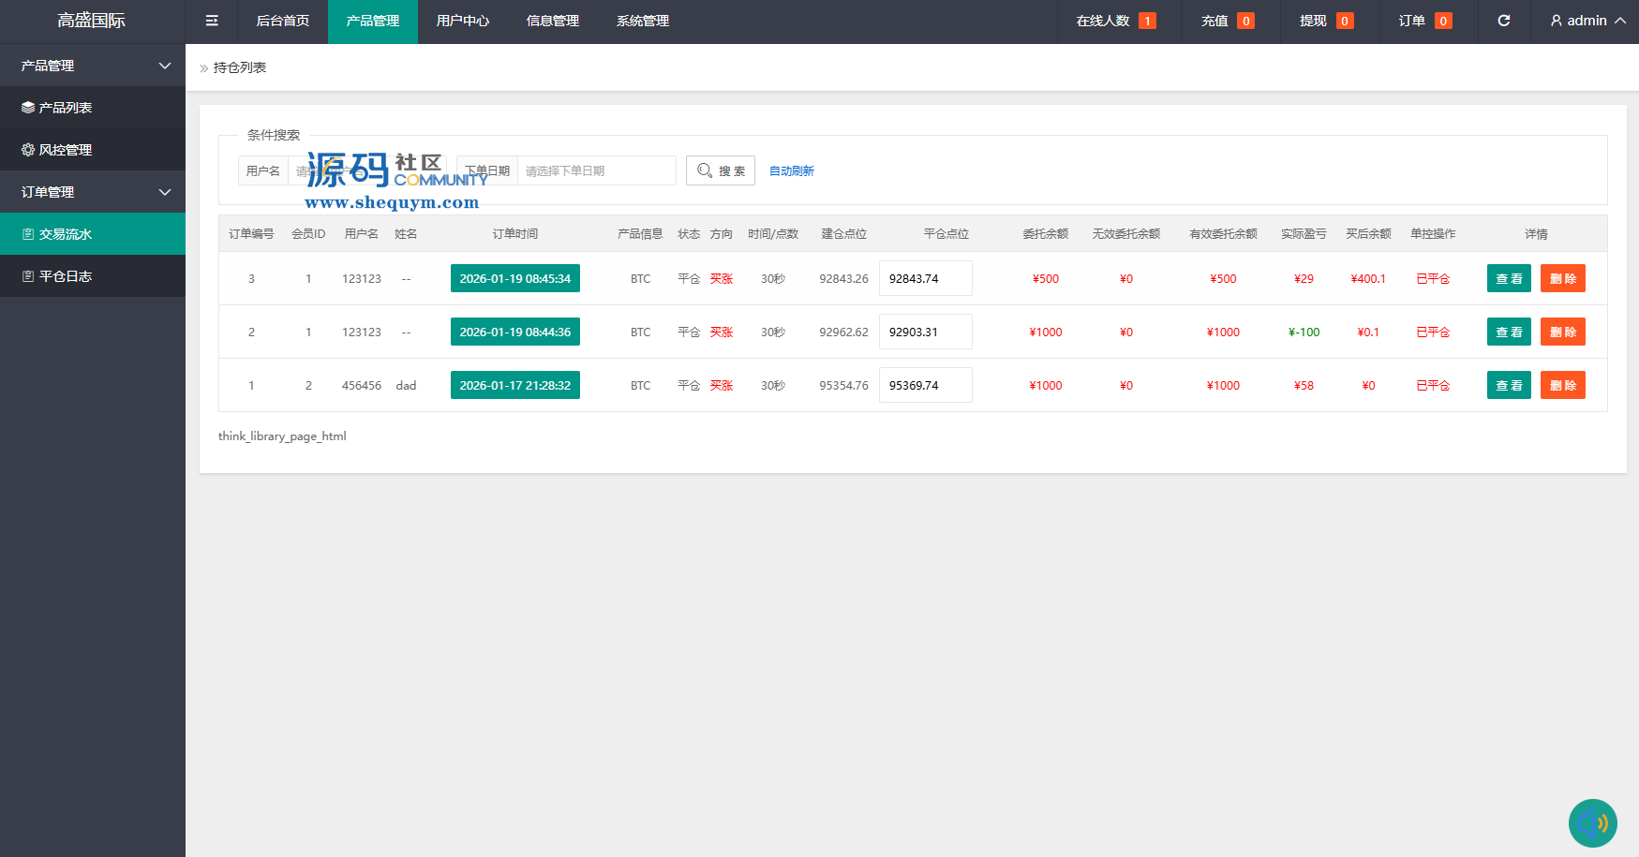
Task: Click the sidebar collapse hamburger icon
Action: click(x=212, y=21)
